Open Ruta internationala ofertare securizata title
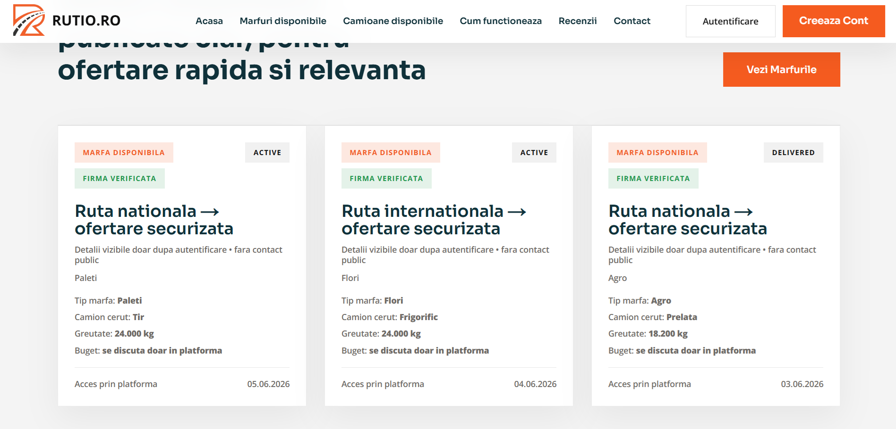 coord(434,220)
